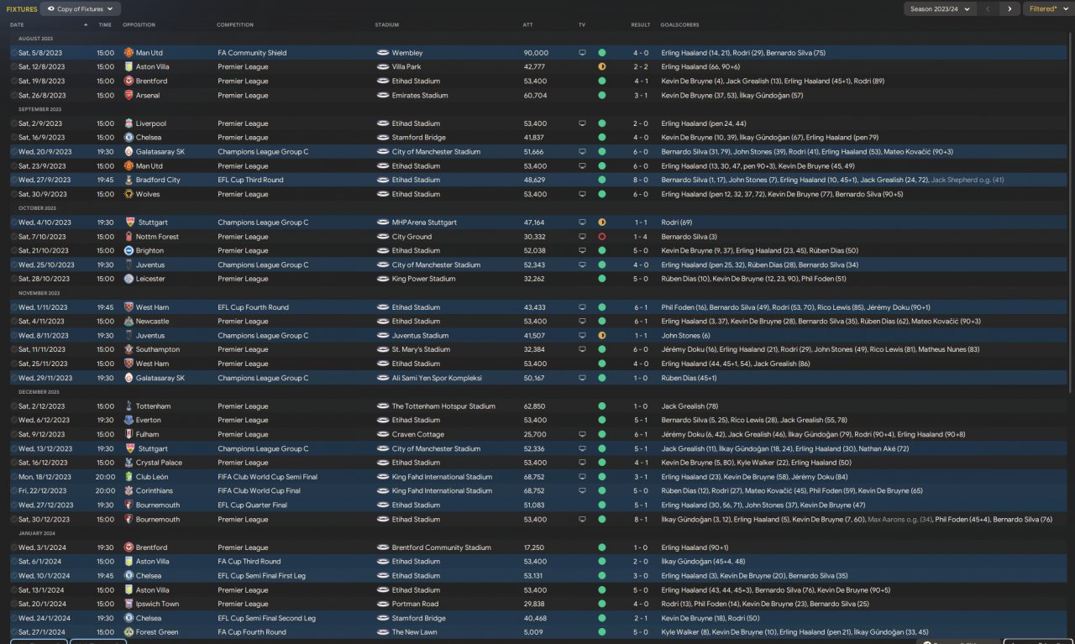
Task: Click the orange draw indicator for Aston Villa 2-2
Action: point(602,67)
